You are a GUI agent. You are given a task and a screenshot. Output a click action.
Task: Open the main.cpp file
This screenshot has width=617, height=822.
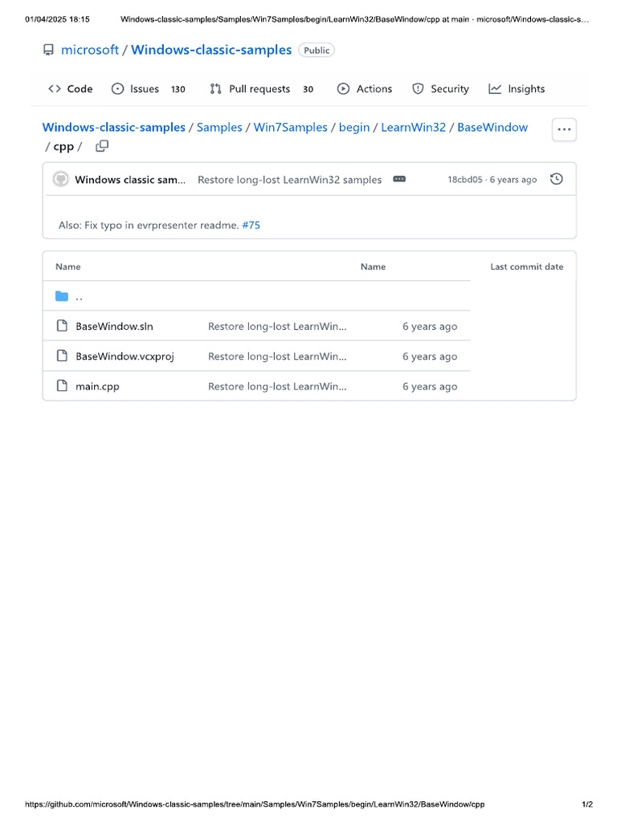[97, 387]
